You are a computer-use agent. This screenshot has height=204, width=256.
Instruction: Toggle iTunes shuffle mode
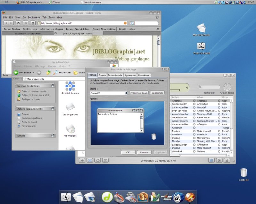[x=90, y=161]
